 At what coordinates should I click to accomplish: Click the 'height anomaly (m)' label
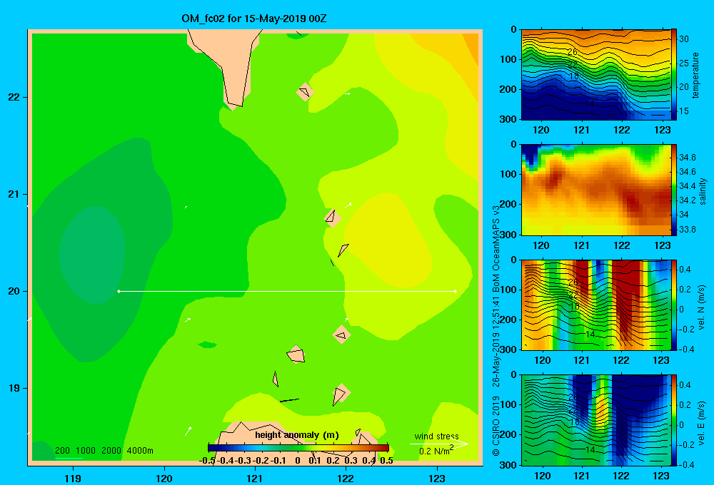coord(297,435)
